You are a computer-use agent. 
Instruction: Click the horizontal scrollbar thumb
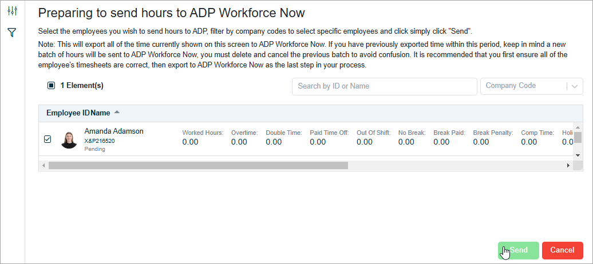point(198,165)
